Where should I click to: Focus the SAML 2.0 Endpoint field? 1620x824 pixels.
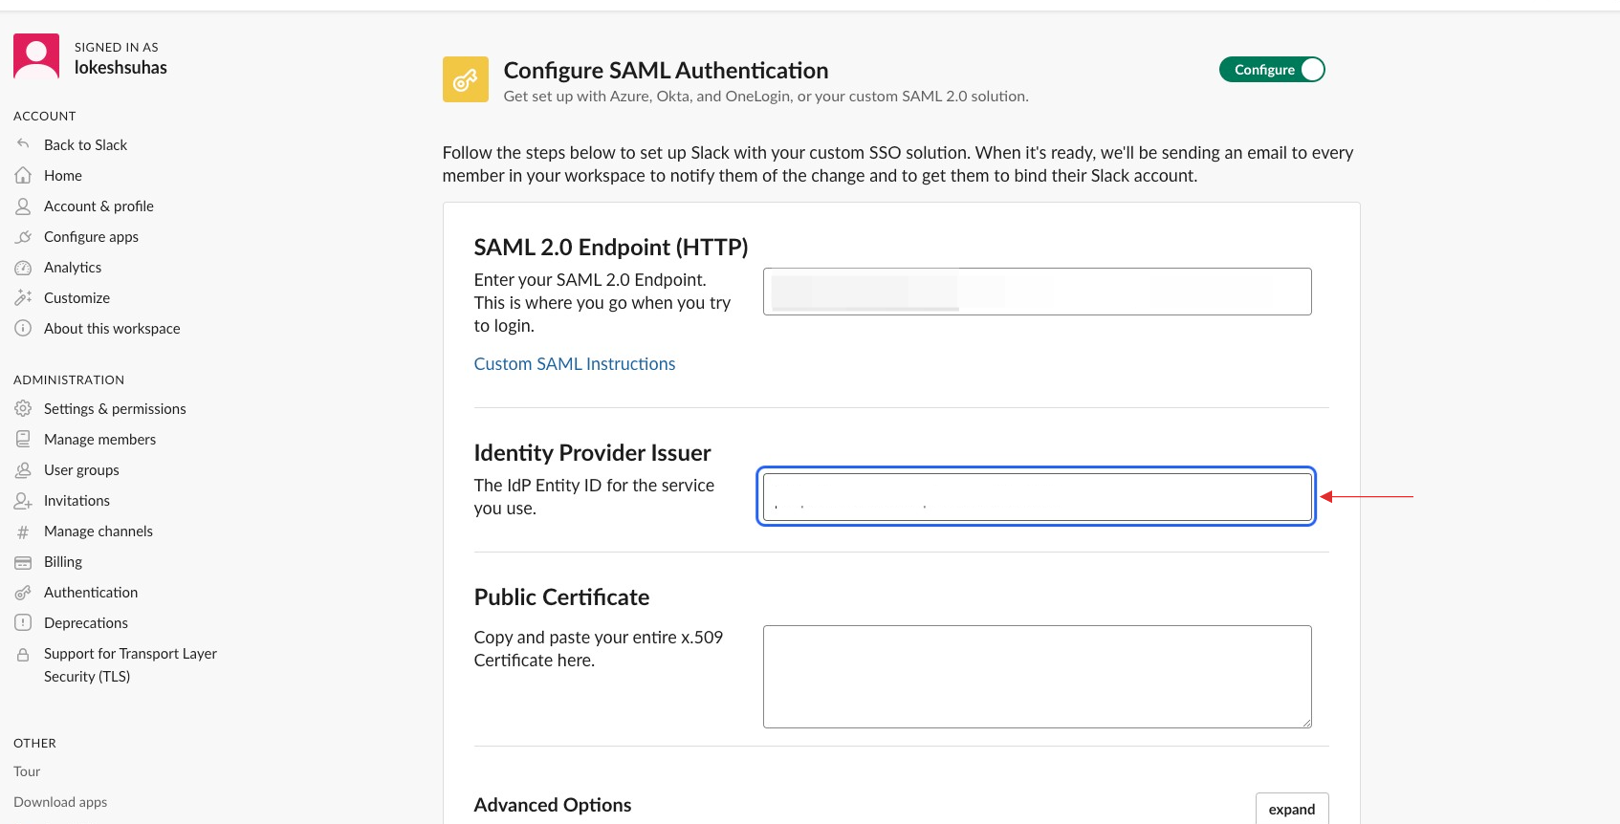coord(1037,292)
